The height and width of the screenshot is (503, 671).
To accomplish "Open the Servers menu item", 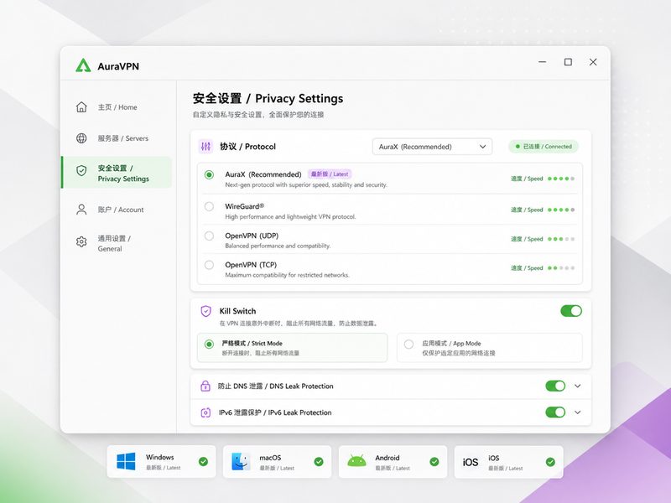I will coord(117,138).
